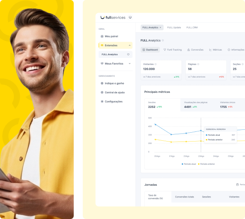Click the 23Ago data point on blue line
Screen dimensions: 245x219
point(201,131)
